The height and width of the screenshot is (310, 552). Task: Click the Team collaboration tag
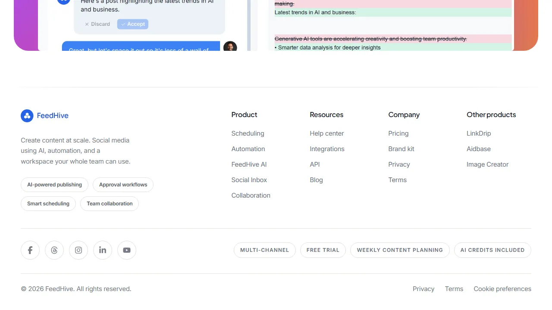(110, 204)
